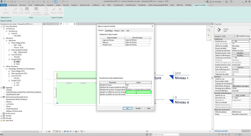Screen dimensions: 251x136
Task: Click the Annuler X icon in the ribbon
Action: coord(60,9)
